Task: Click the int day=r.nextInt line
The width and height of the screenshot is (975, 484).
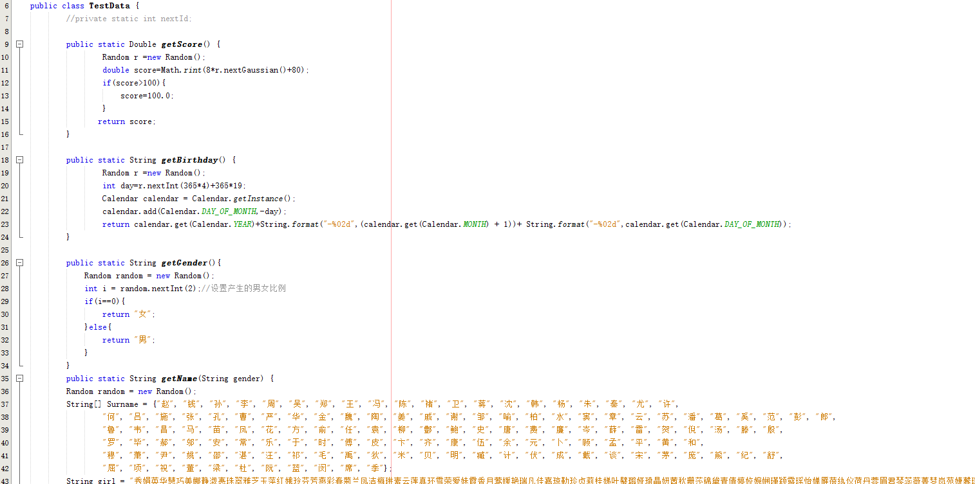Action: pyautogui.click(x=174, y=186)
